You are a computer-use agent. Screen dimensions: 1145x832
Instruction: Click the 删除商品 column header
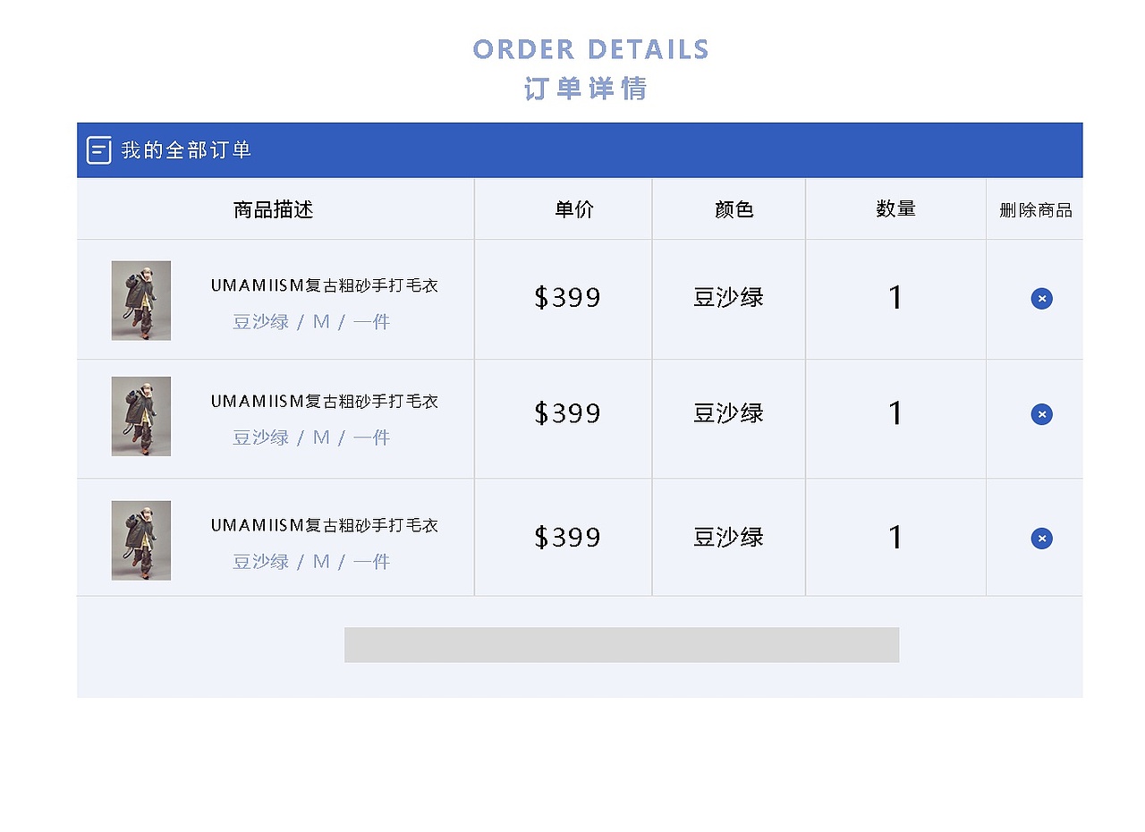1034,208
